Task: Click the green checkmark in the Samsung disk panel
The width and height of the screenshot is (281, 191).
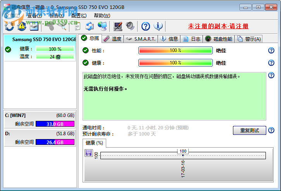Action: (x=8, y=49)
